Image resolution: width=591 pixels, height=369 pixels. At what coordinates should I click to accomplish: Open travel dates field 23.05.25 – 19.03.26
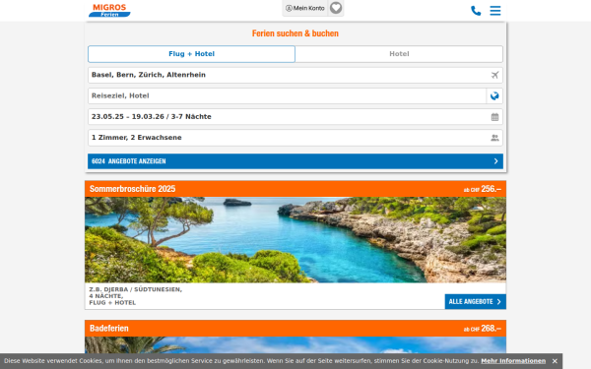click(295, 117)
